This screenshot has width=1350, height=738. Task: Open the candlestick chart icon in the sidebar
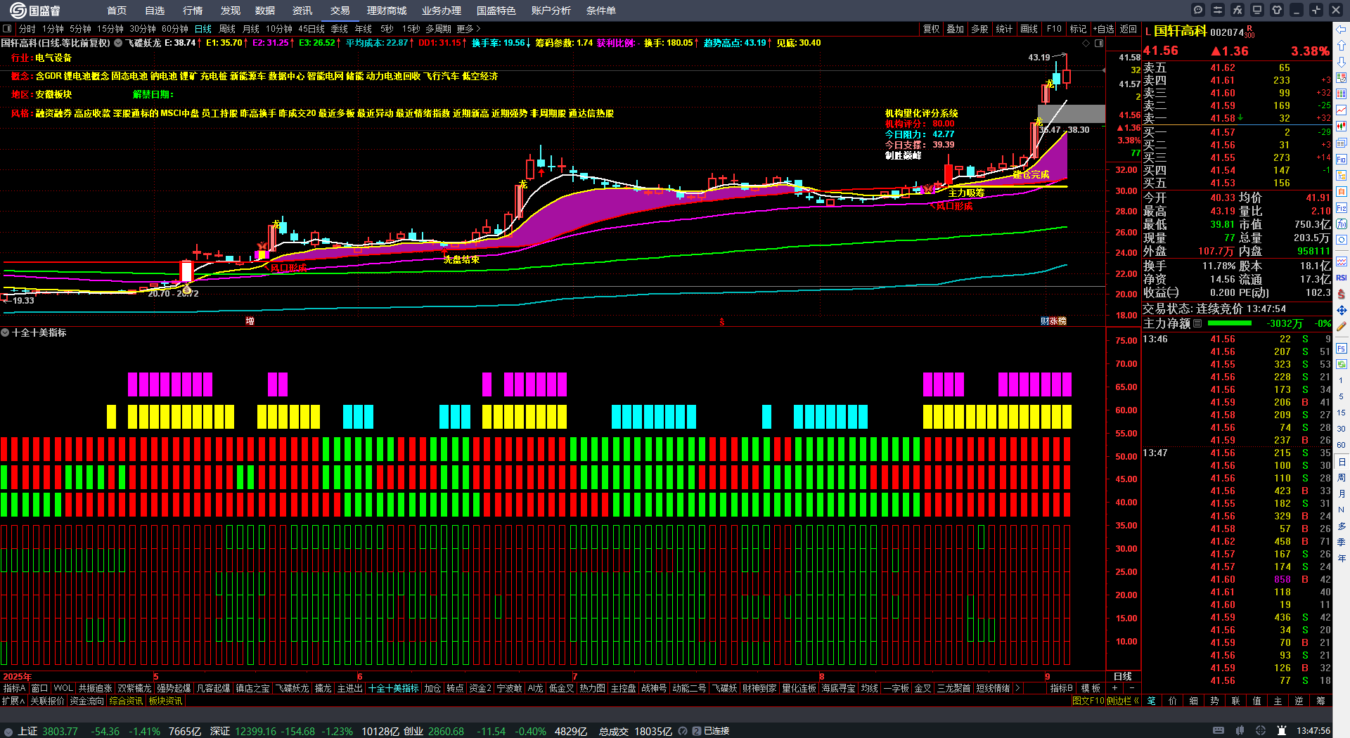click(1342, 127)
